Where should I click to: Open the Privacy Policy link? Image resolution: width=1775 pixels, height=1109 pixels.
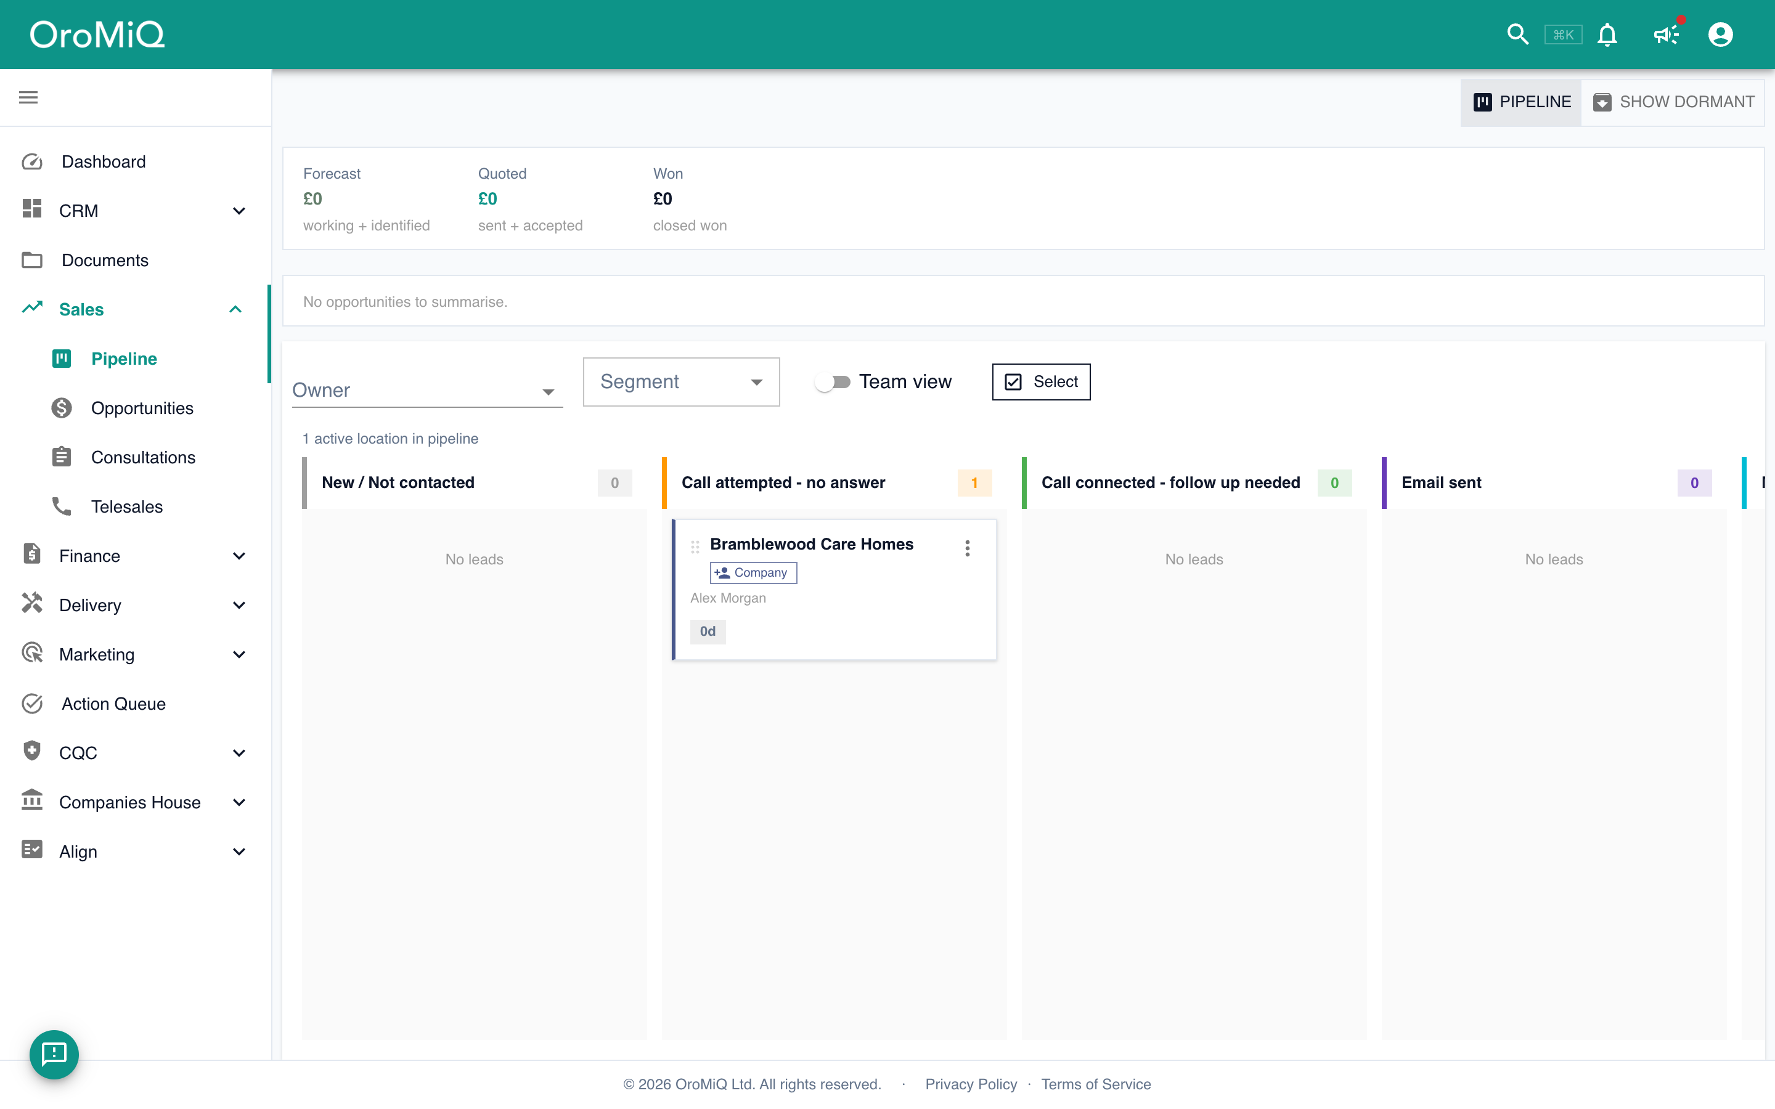pyautogui.click(x=971, y=1084)
